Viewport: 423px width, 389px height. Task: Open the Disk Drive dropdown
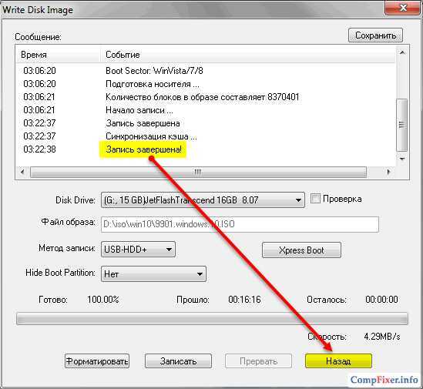click(203, 200)
